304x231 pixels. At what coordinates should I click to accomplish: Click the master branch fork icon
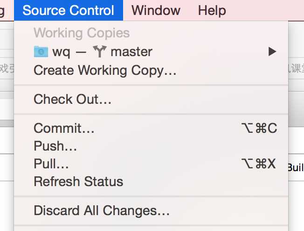point(100,51)
